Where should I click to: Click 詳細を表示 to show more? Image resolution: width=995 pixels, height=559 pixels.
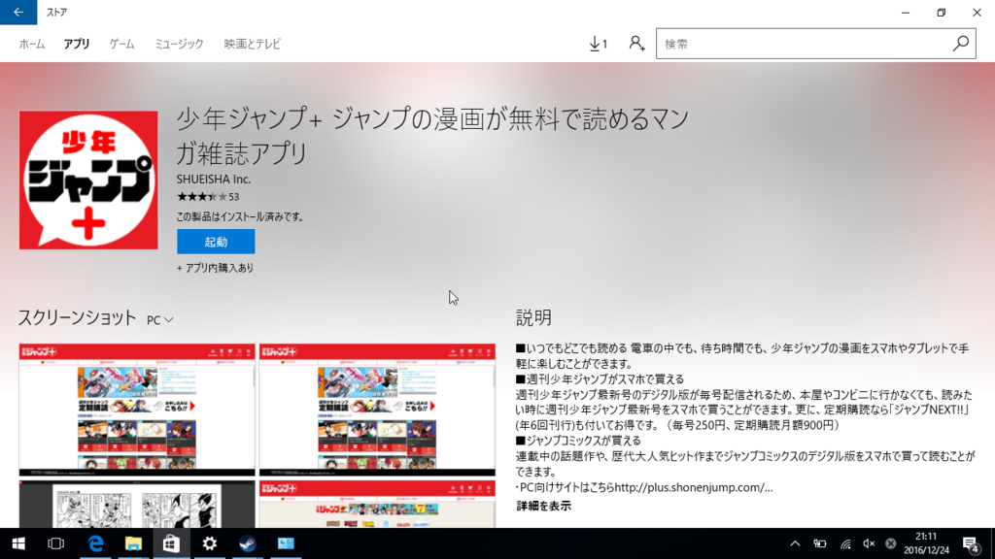[544, 506]
